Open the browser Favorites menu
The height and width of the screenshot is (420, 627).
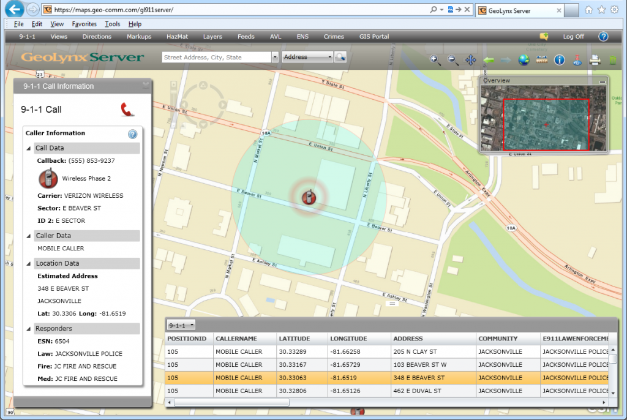84,24
